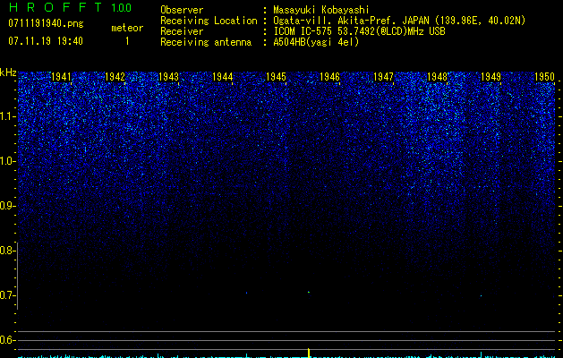The image size is (563, 358).
Task: Click the HROFFT program title
Action: pos(55,7)
